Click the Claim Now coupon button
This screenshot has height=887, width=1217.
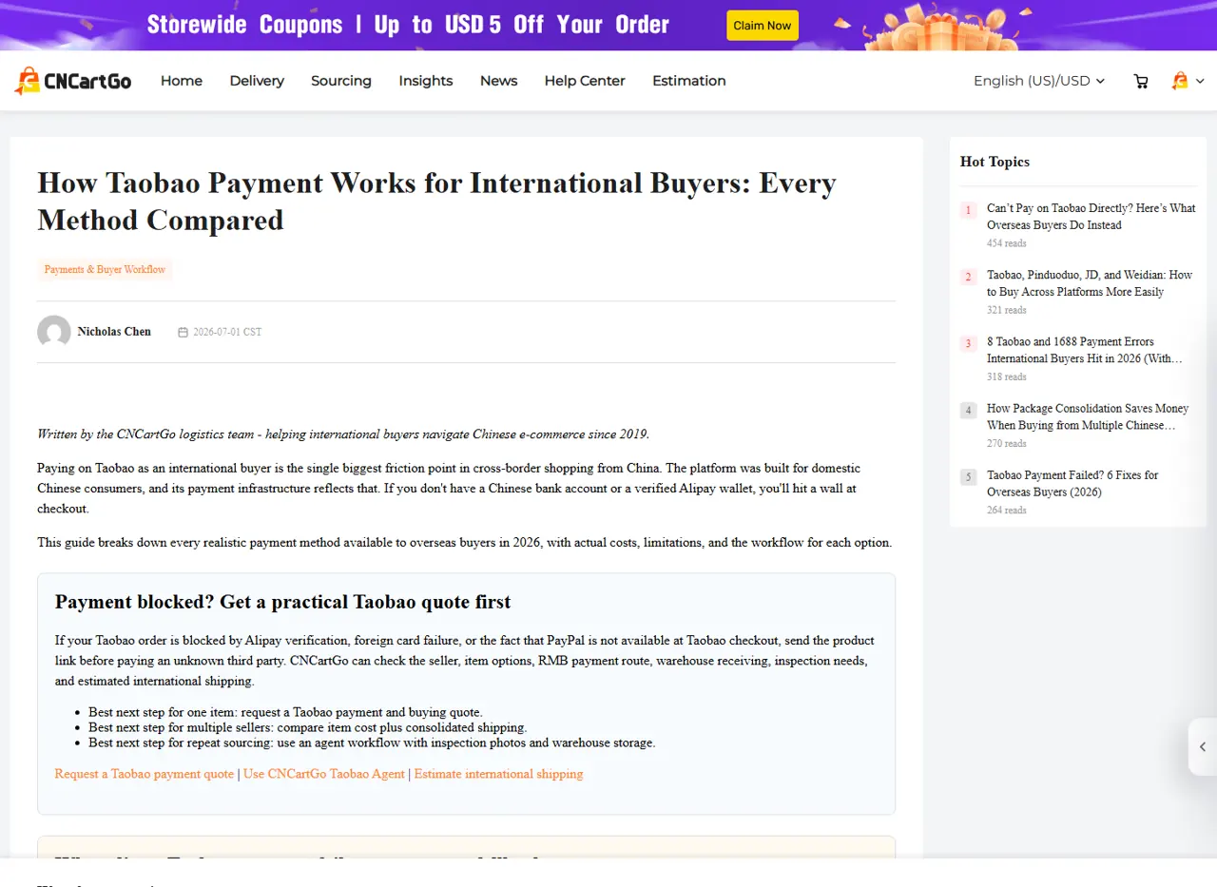[763, 26]
